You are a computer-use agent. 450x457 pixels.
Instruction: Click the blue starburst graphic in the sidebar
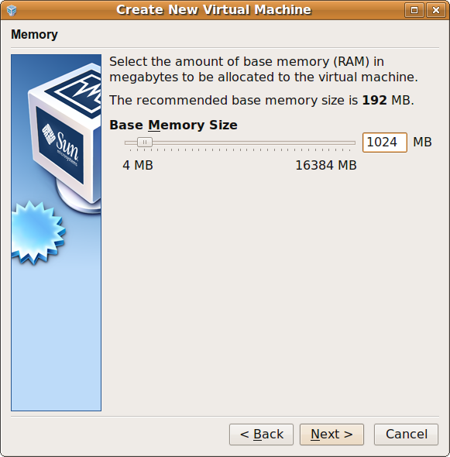tap(37, 232)
